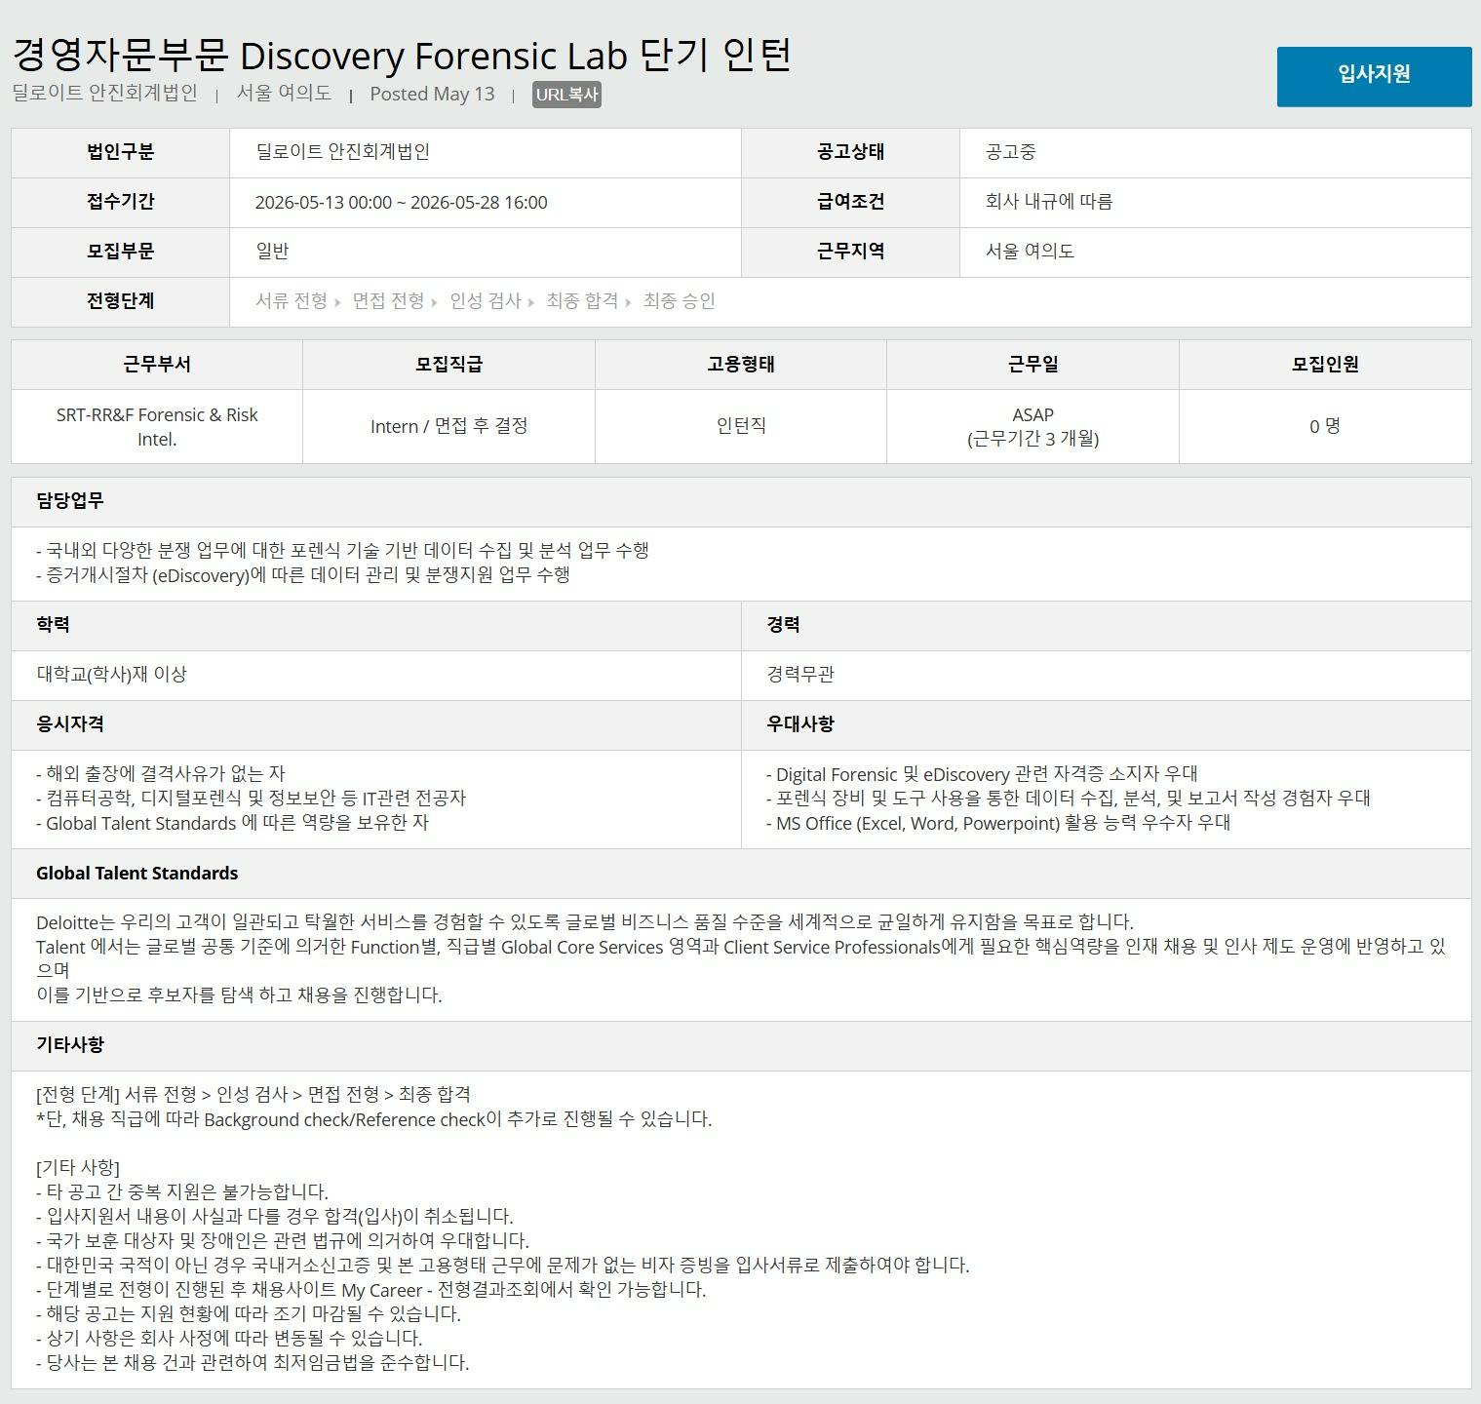Click the 회사 내규에 따름 value
This screenshot has height=1404, width=1481.
[x=1048, y=202]
